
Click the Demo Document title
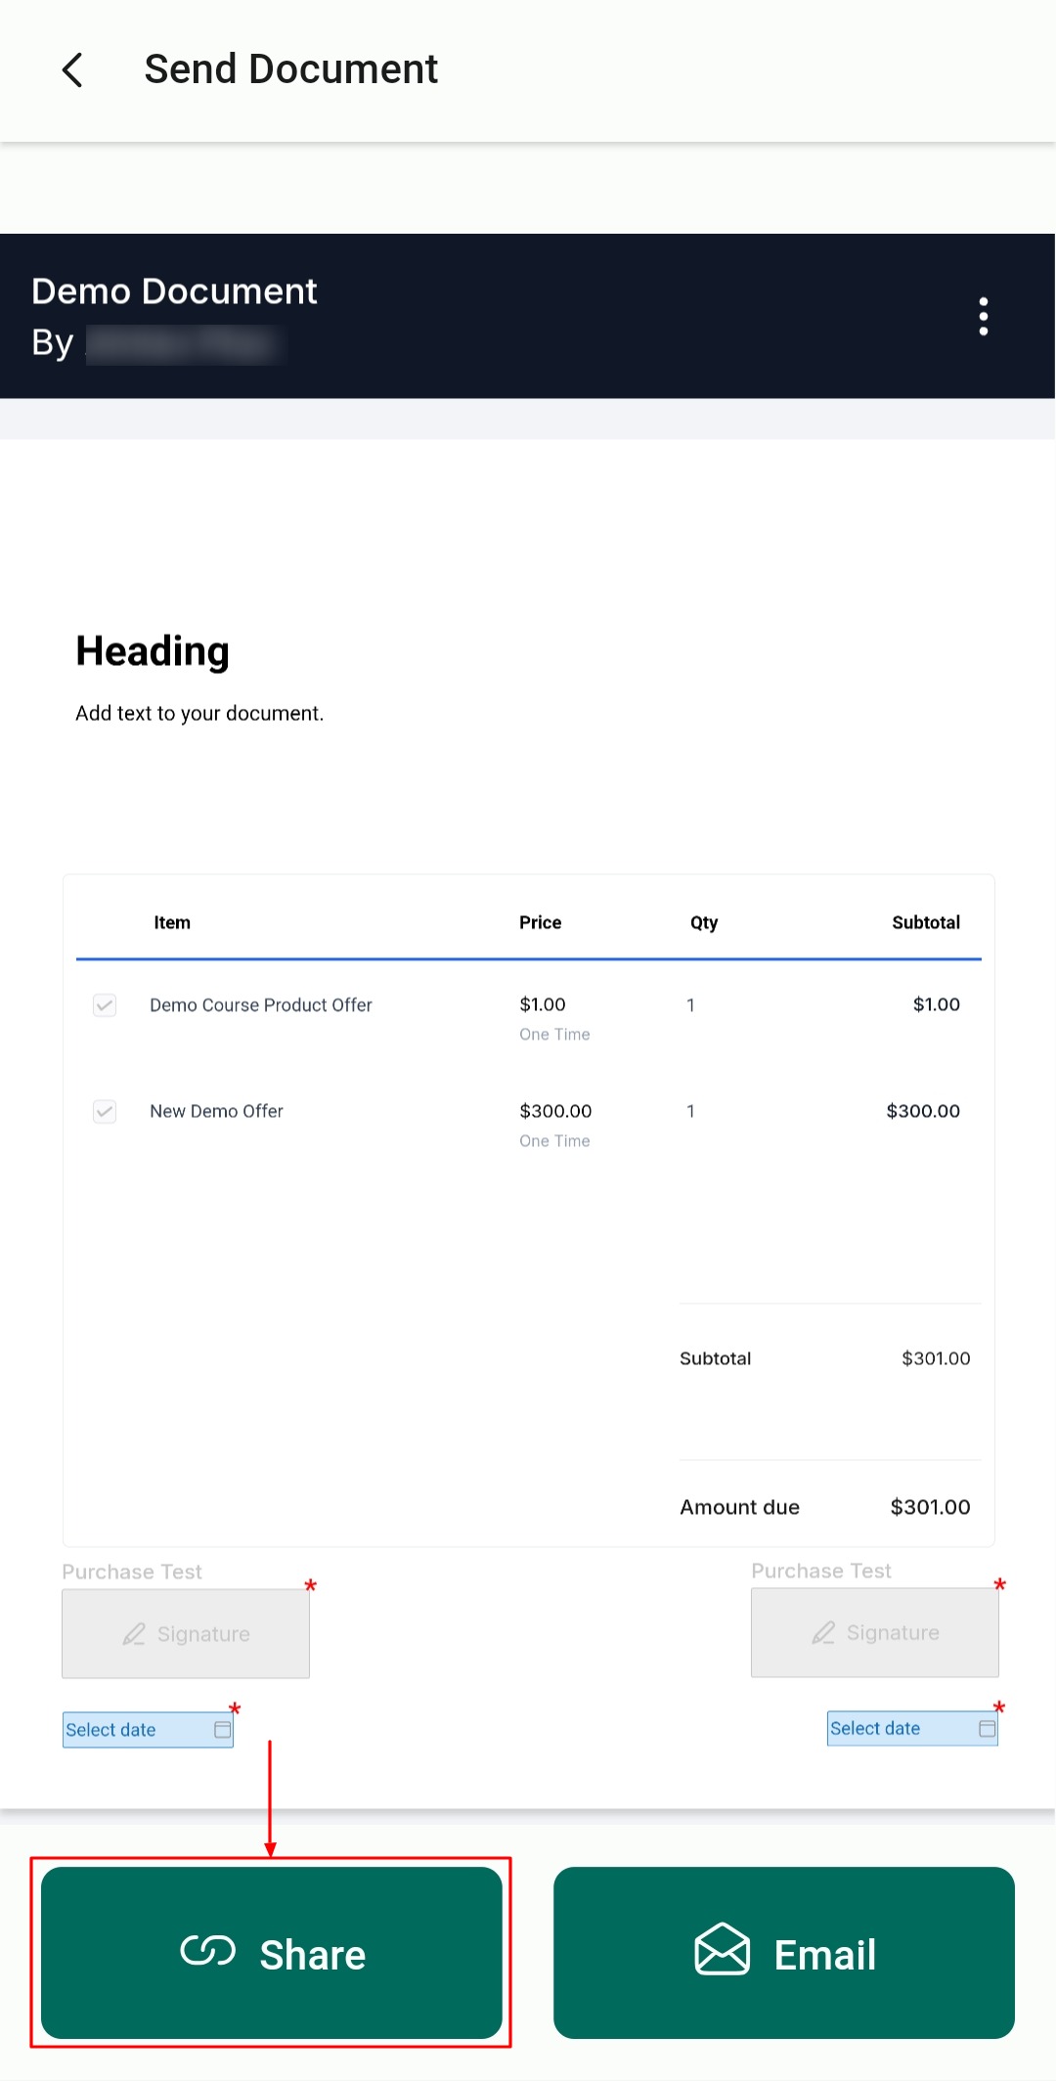(174, 291)
